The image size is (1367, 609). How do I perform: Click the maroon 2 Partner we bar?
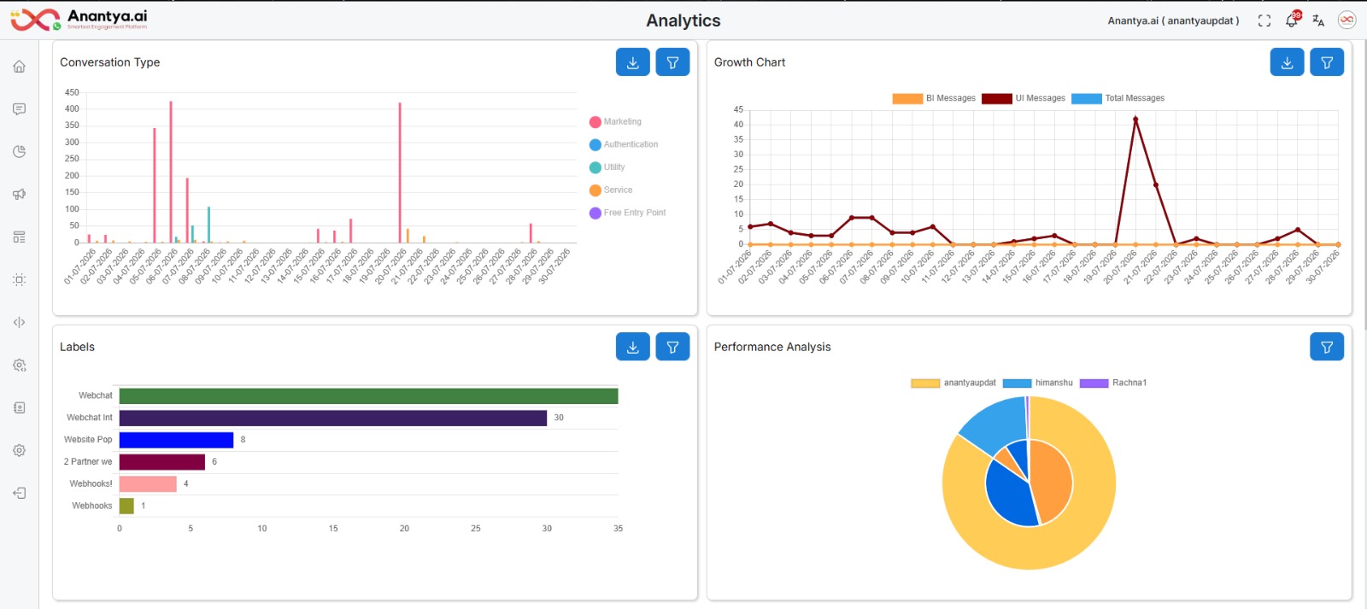coord(162,462)
